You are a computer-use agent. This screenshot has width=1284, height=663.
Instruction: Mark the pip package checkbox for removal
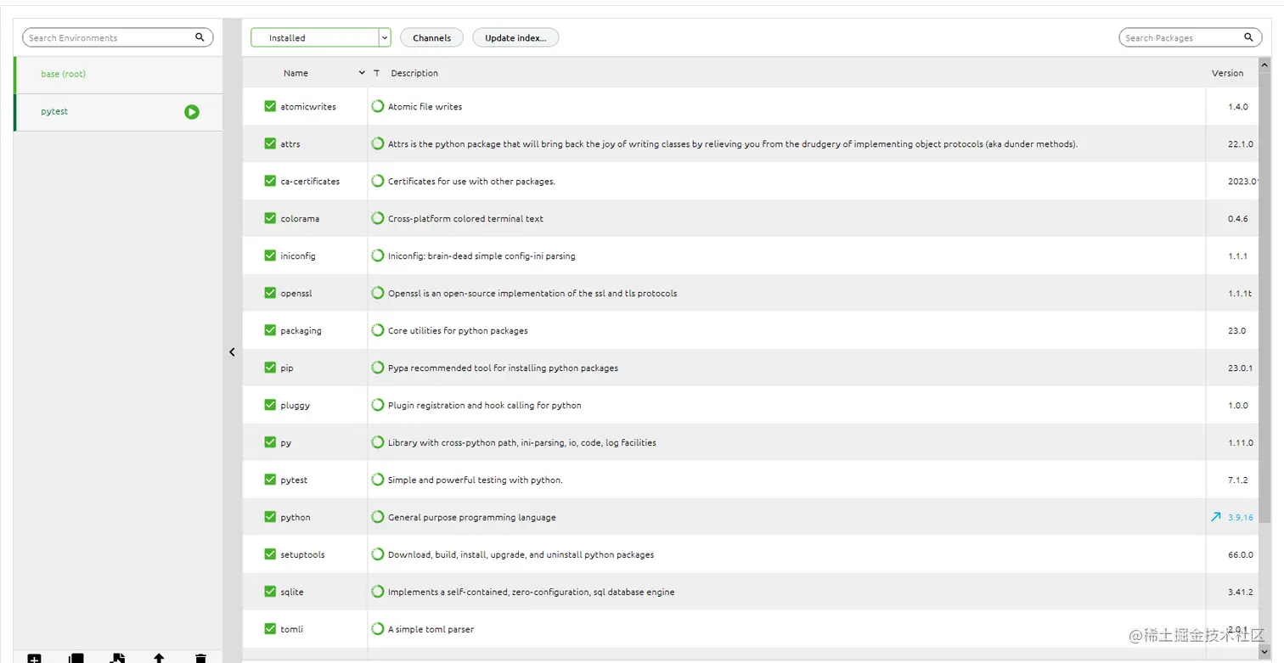270,368
